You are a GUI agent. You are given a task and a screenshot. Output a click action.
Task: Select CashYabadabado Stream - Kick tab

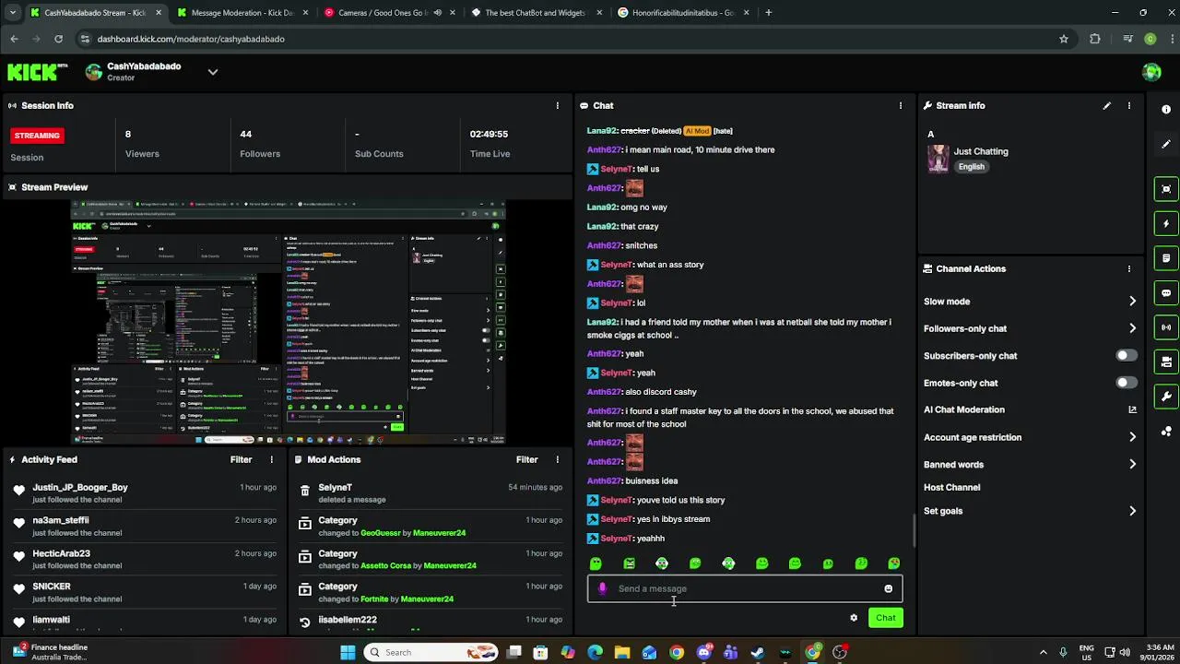pos(95,13)
